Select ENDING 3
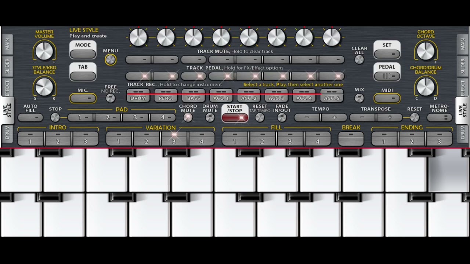Image resolution: width=470 pixels, height=264 pixels. tap(439, 139)
